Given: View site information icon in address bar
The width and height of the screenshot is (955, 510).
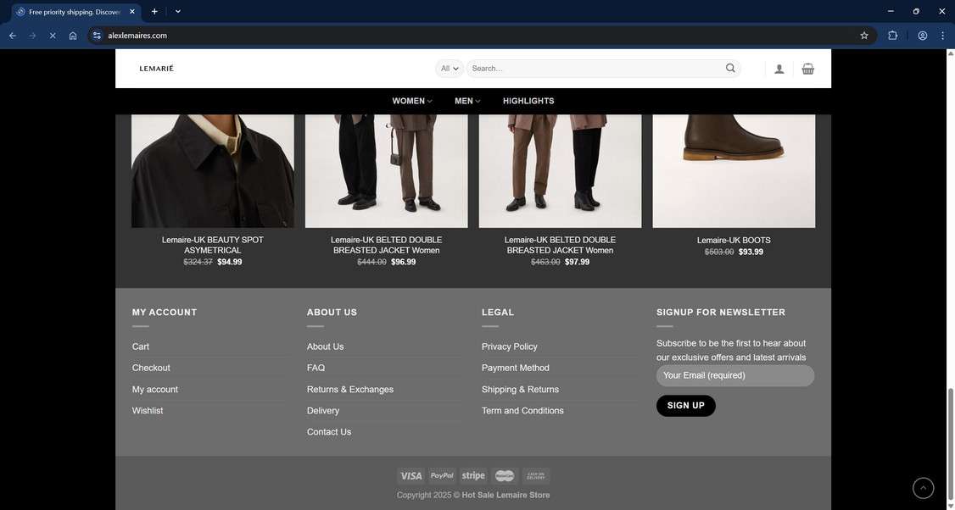Looking at the screenshot, I should (x=96, y=36).
